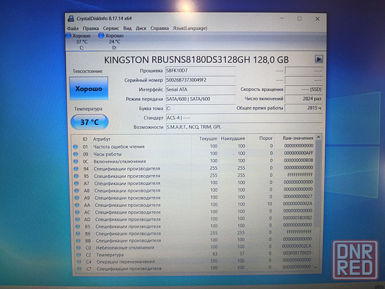Click status dot for attribute B5

[78, 226]
